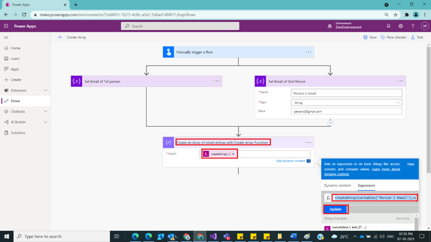Image resolution: width=431 pixels, height=242 pixels.
Task: Click the Name field with Person 2 email
Action: pos(347,93)
